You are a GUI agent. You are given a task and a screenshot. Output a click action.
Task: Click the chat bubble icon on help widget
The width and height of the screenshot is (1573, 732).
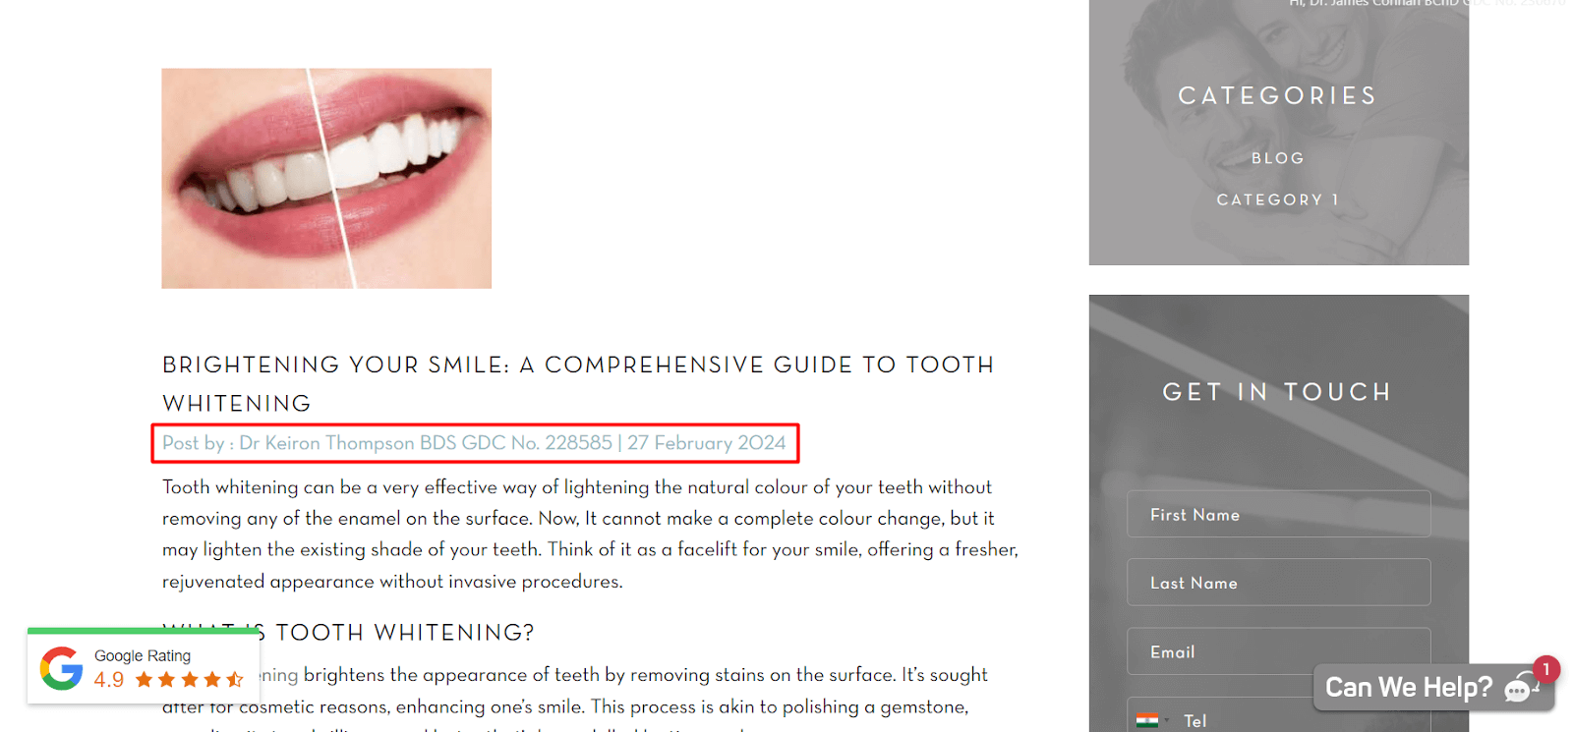pos(1520,689)
